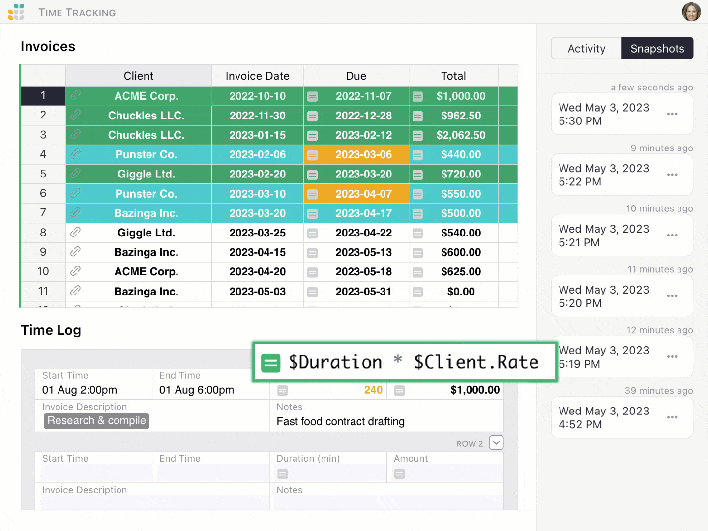Click the user profile avatar
This screenshot has width=708, height=531.
click(691, 11)
